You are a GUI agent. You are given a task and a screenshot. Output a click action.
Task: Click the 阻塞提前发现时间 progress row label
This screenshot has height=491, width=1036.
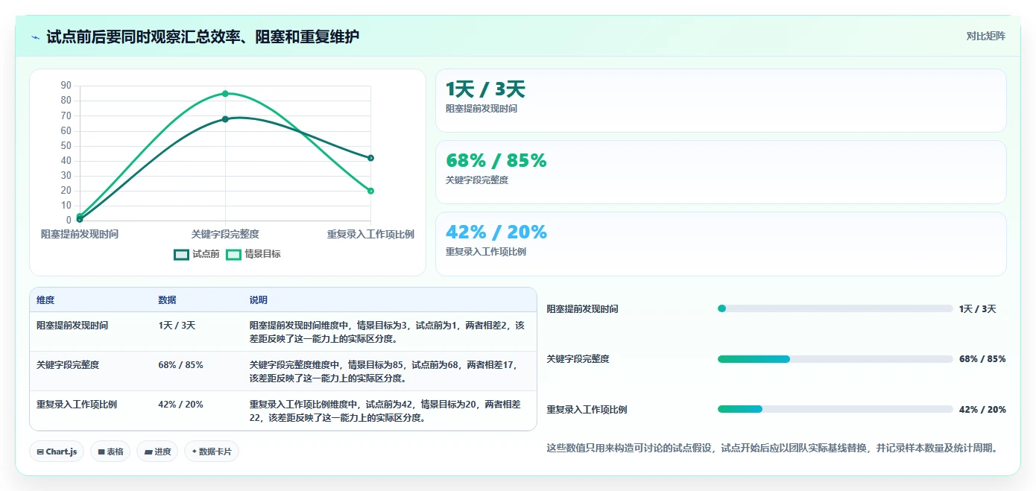tap(582, 309)
